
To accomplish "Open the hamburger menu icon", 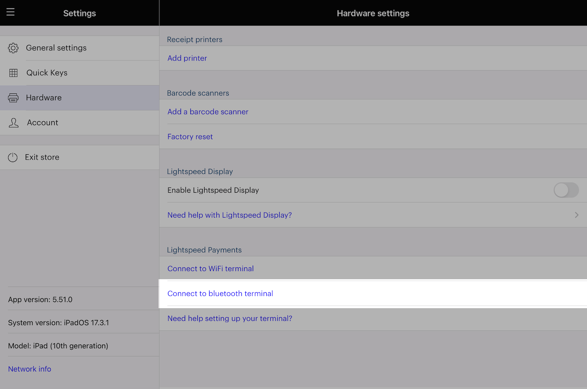I will [11, 12].
